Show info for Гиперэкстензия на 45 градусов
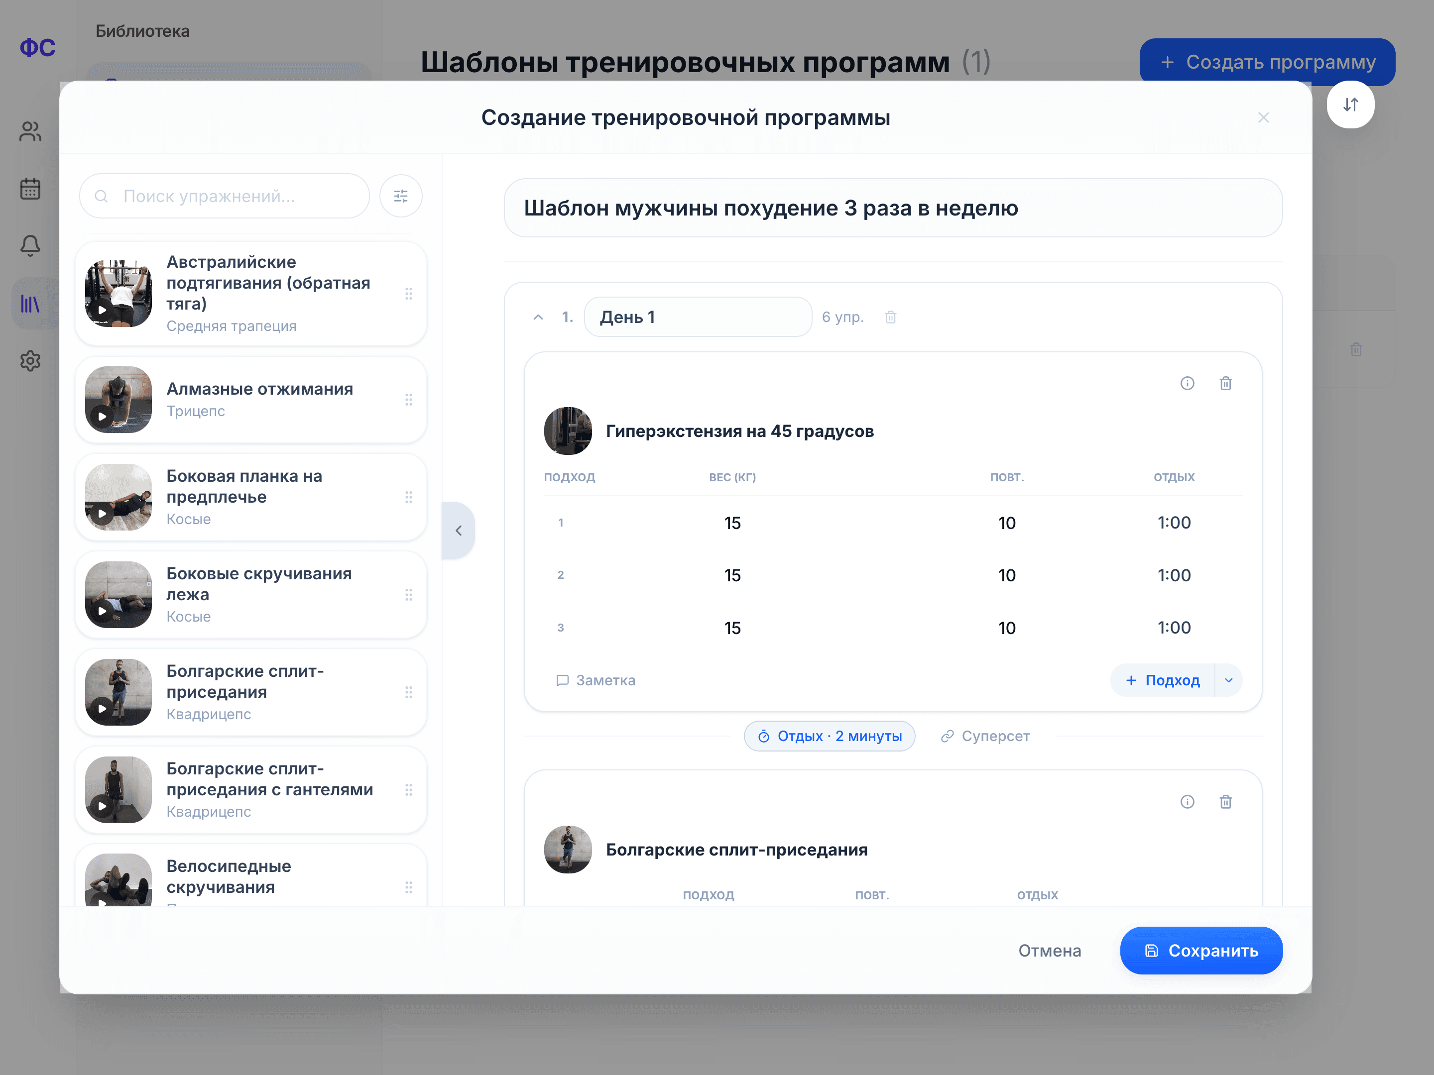The width and height of the screenshot is (1434, 1075). (x=1187, y=383)
